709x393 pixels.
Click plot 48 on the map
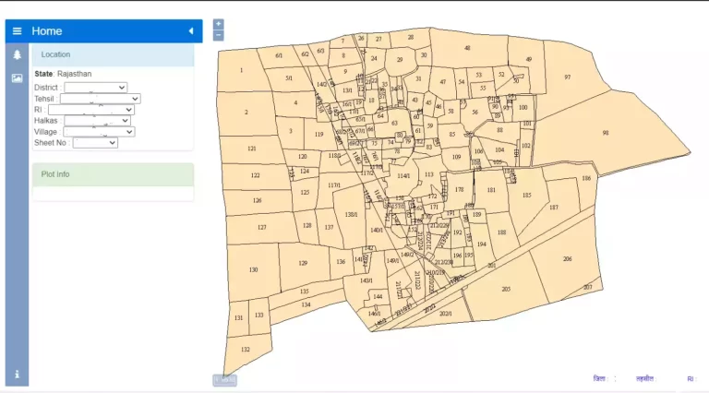tap(467, 48)
